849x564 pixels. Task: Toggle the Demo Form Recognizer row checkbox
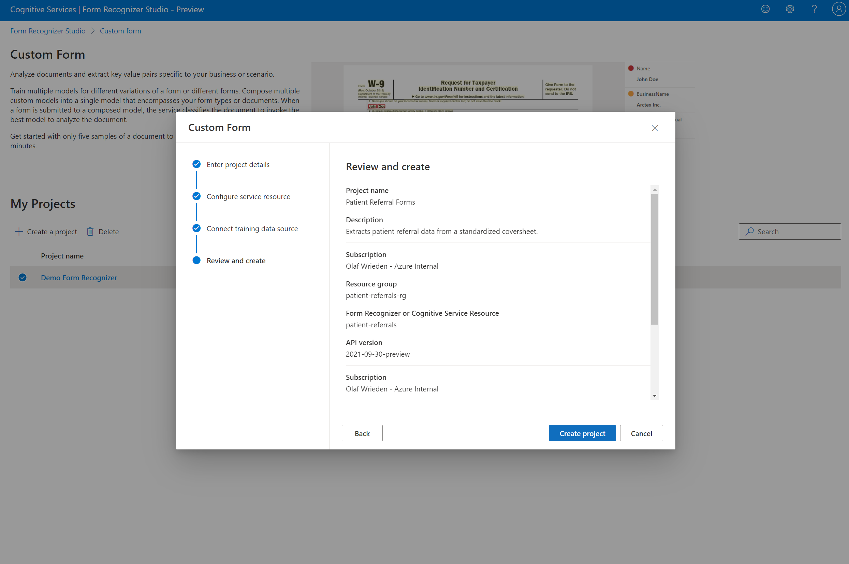click(23, 278)
